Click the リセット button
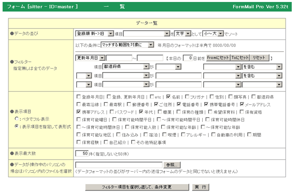The image size is (296, 194). pyautogui.click(x=259, y=58)
